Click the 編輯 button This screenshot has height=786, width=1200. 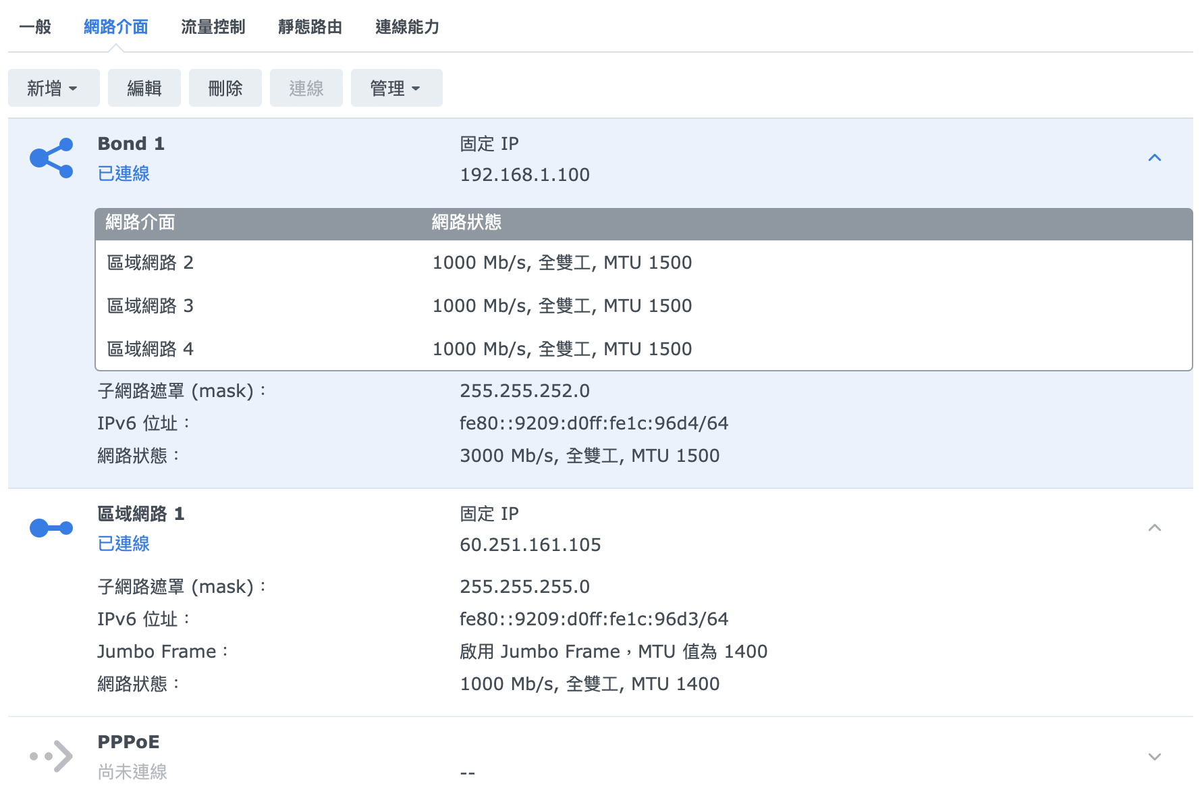coord(144,88)
